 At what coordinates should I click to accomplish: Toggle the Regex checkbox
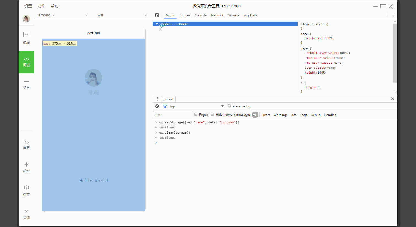196,114
